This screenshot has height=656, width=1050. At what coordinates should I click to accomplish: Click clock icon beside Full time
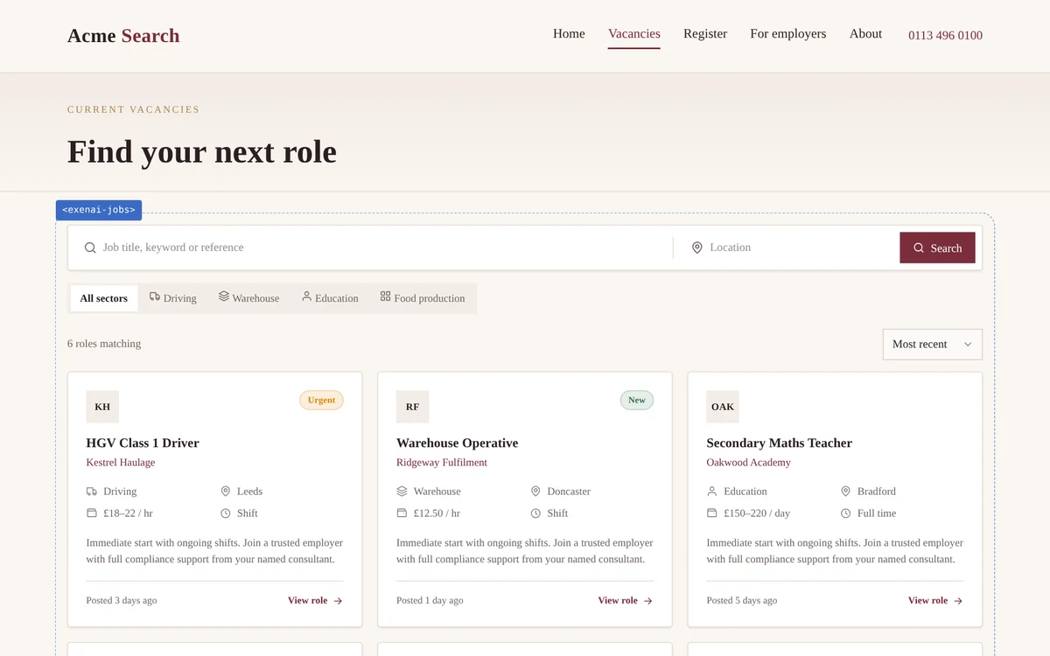pyautogui.click(x=846, y=513)
